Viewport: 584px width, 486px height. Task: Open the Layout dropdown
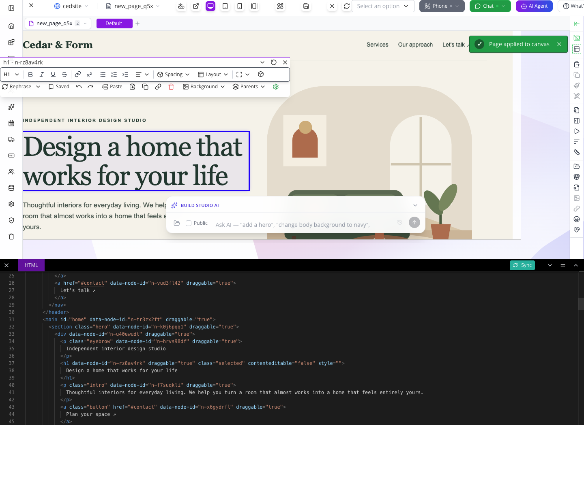213,75
